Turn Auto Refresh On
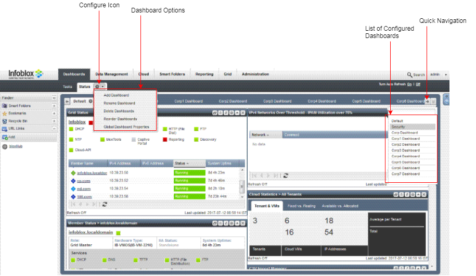The height and width of the screenshot is (276, 476). pyautogui.click(x=409, y=84)
